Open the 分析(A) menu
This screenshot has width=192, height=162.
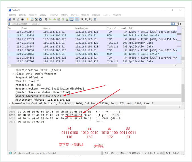click(x=64, y=15)
